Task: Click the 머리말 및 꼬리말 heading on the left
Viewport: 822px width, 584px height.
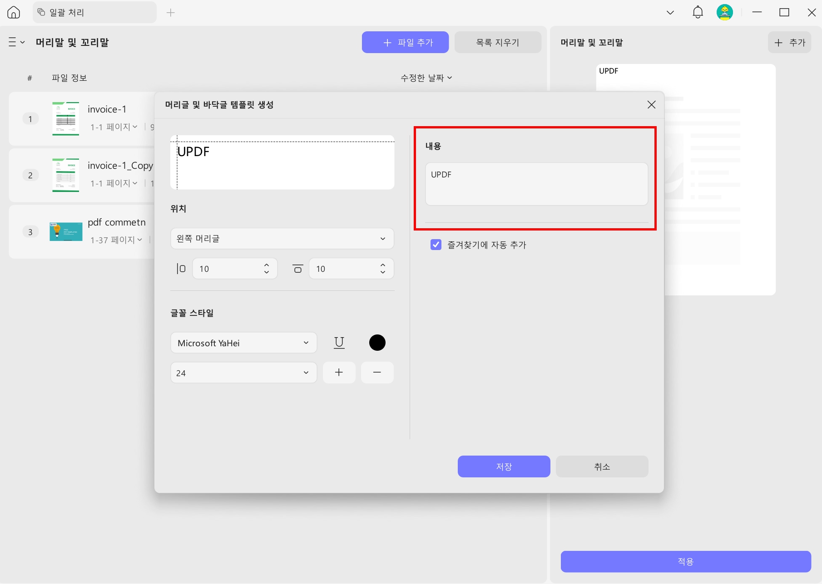Action: tap(72, 42)
